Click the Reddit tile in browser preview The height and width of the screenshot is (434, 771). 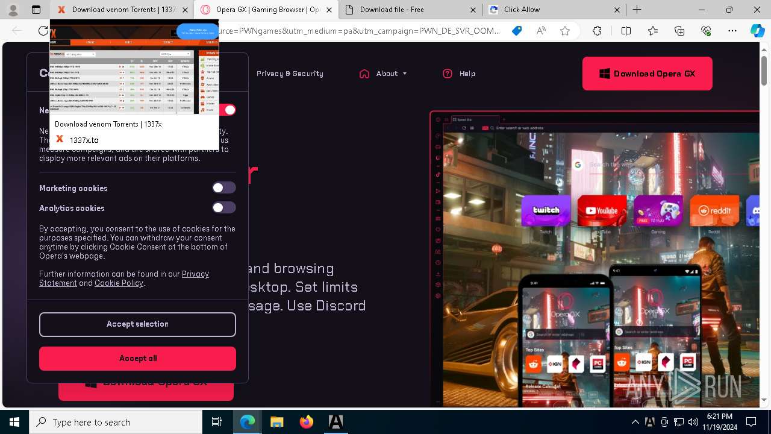(714, 212)
